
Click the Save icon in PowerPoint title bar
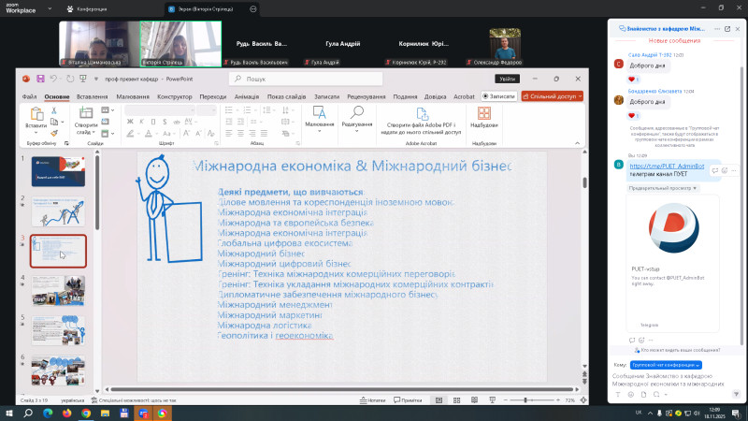pos(39,79)
